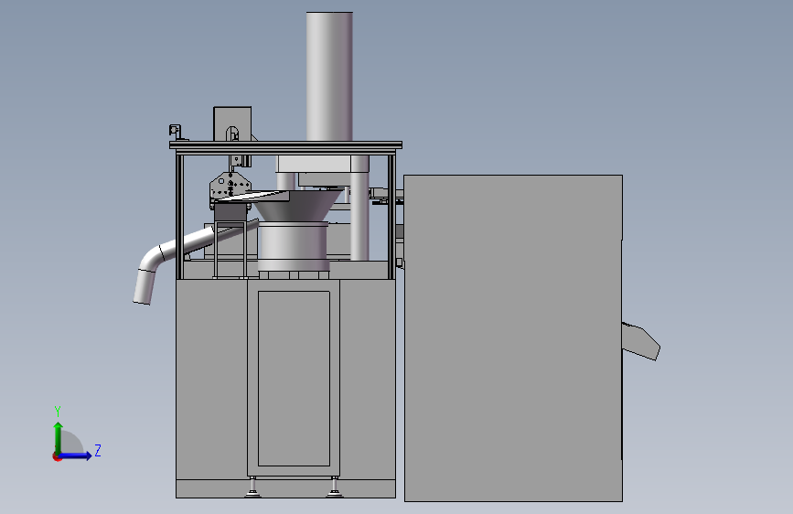
Task: Select the tall vertical cylinder stack on top
Action: [329, 77]
